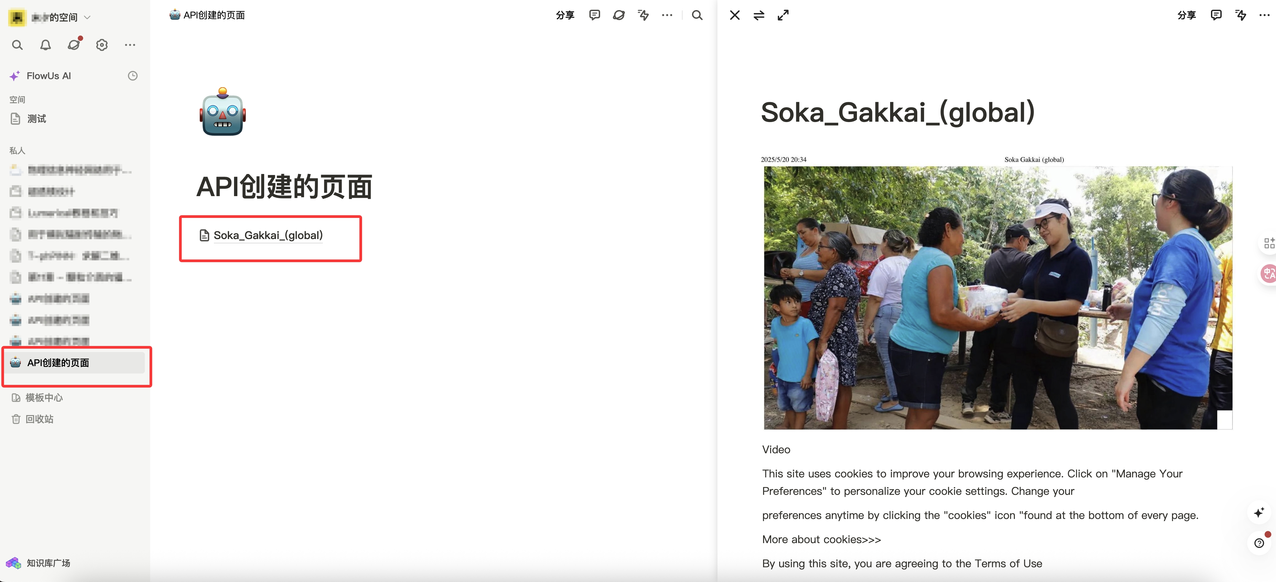
Task: Expand Soka_Gakkai preview to full page
Action: tap(782, 15)
